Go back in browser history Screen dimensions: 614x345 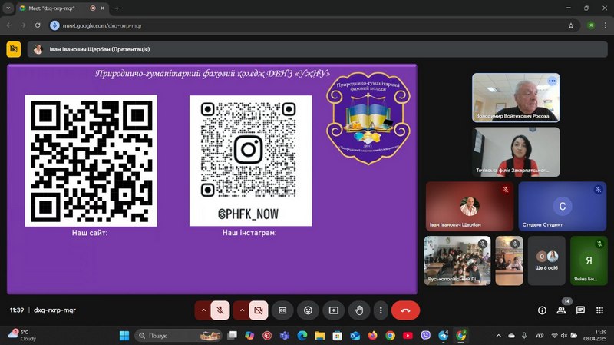[x=8, y=25]
